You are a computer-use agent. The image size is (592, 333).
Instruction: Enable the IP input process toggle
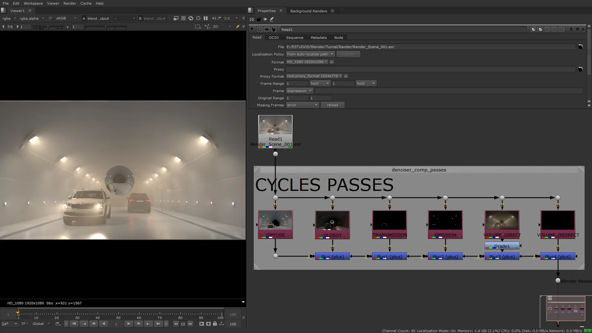coord(50,18)
